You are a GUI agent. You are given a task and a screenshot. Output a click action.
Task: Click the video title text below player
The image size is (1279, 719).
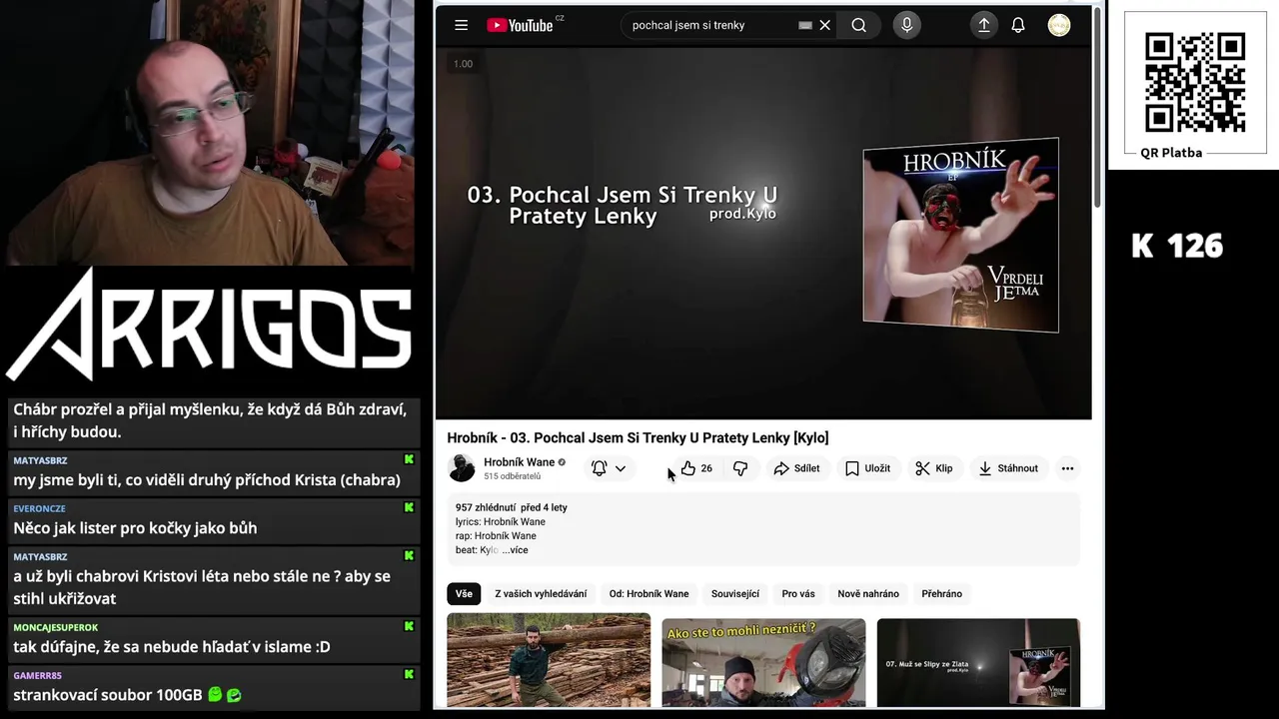(x=638, y=437)
